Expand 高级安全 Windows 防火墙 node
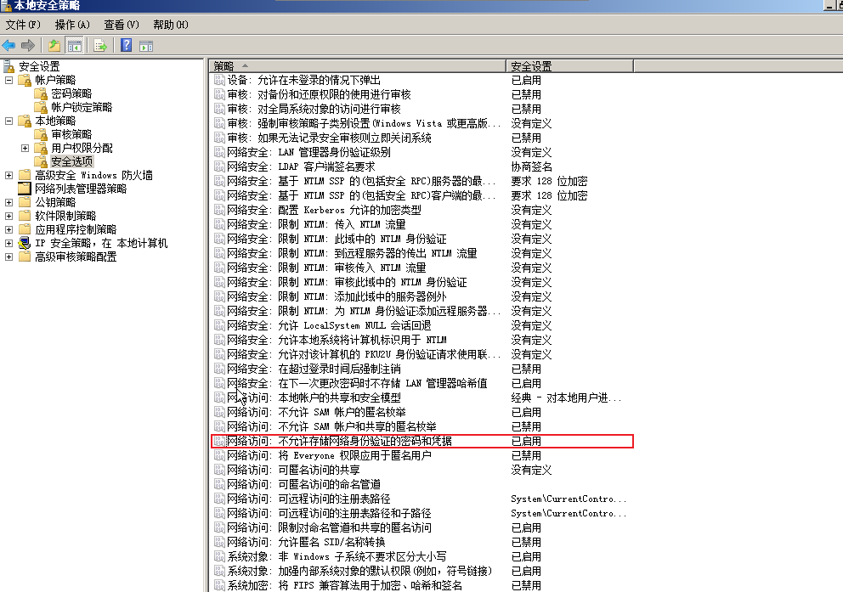The width and height of the screenshot is (843, 592). [8, 175]
